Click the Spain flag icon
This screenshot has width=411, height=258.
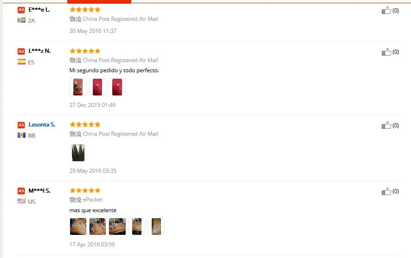click(x=21, y=62)
